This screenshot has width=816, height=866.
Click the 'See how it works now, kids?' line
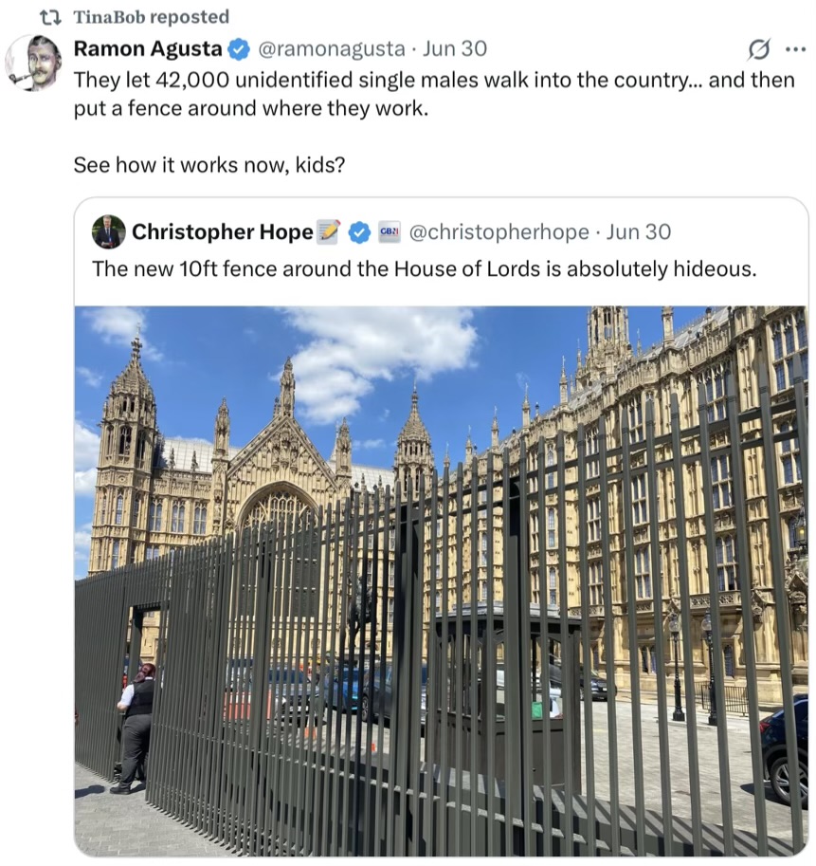tap(209, 165)
